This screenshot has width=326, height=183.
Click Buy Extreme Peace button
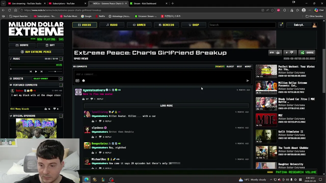click(x=36, y=52)
